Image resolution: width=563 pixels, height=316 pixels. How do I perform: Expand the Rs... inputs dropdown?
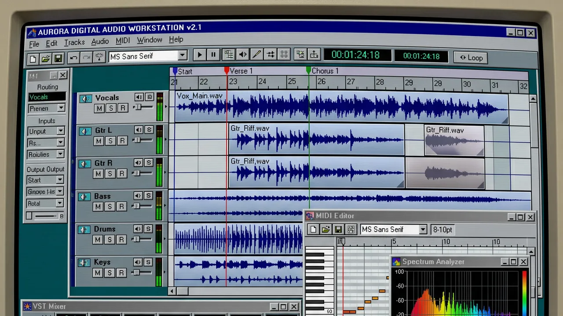60,143
